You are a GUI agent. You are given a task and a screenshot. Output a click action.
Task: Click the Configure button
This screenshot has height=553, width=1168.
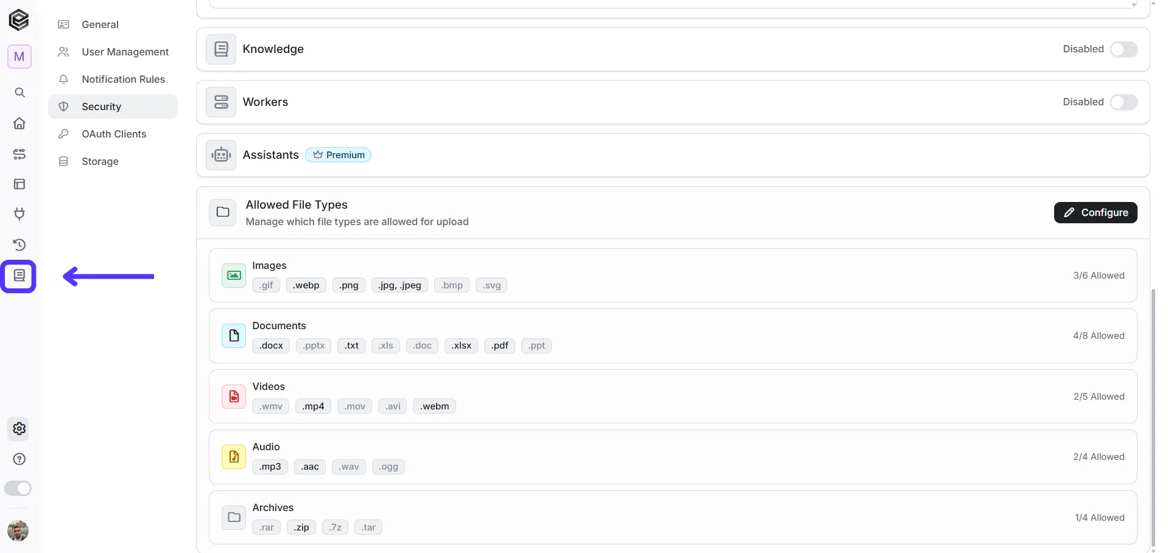click(x=1096, y=212)
